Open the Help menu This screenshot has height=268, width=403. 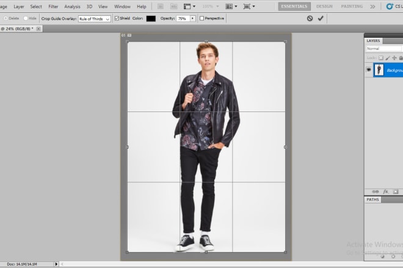142,7
